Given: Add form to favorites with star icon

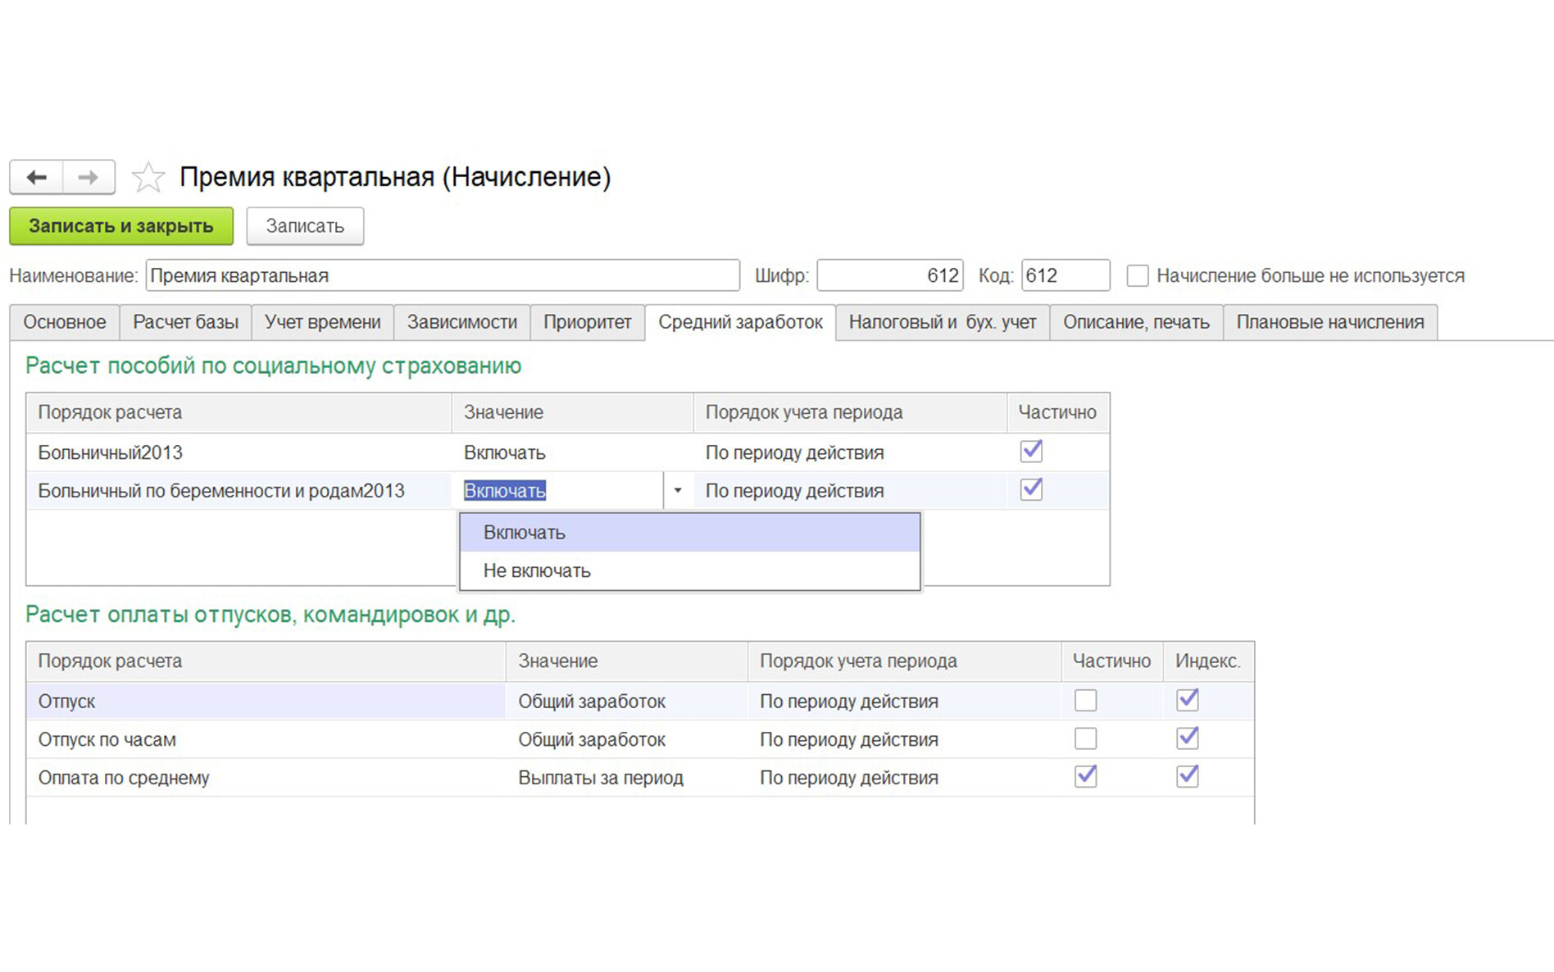Looking at the screenshot, I should [x=148, y=178].
